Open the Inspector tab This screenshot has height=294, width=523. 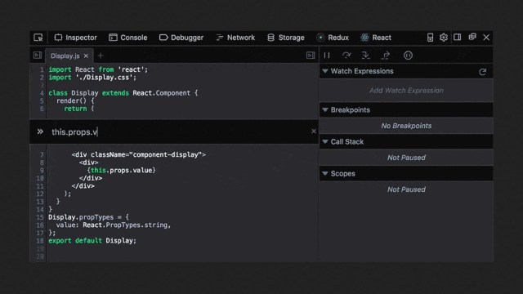tap(76, 38)
